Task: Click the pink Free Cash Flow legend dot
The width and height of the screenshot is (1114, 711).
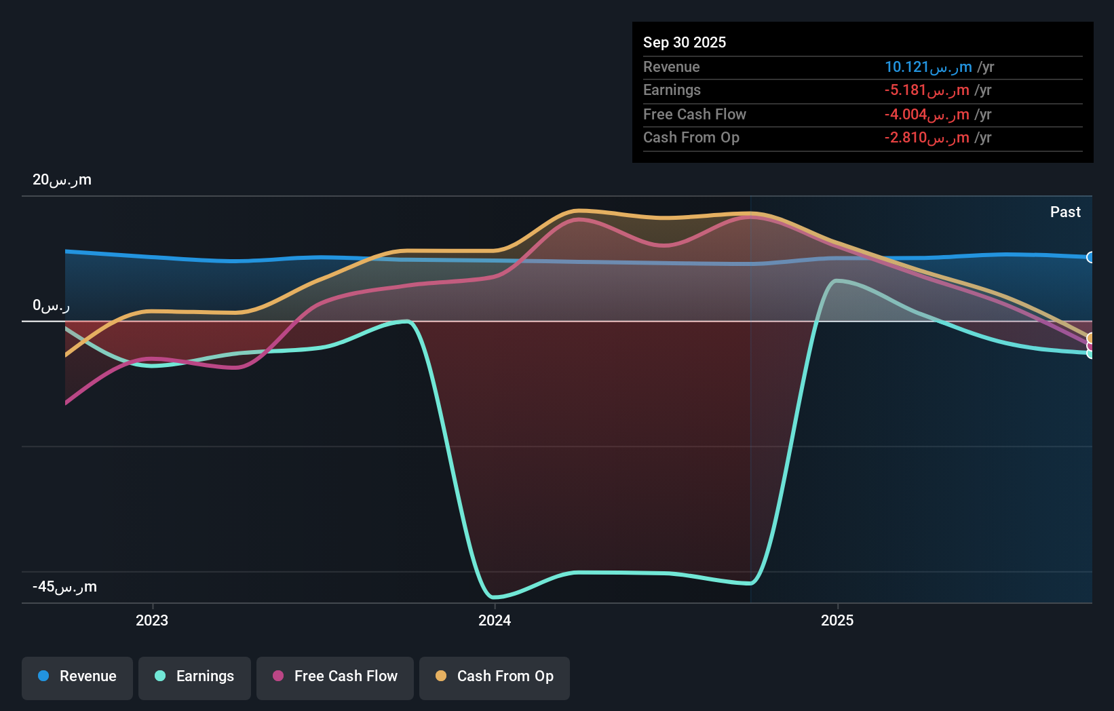Action: [278, 676]
